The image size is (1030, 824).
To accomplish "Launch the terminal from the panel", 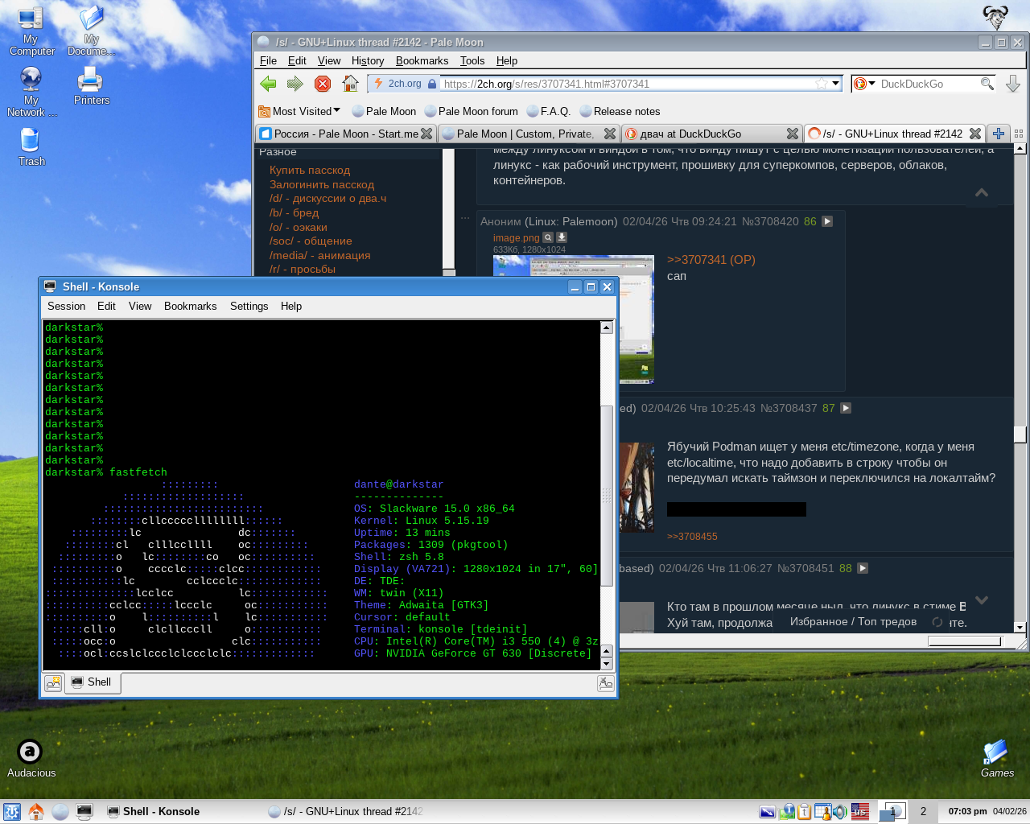I will click(x=84, y=811).
